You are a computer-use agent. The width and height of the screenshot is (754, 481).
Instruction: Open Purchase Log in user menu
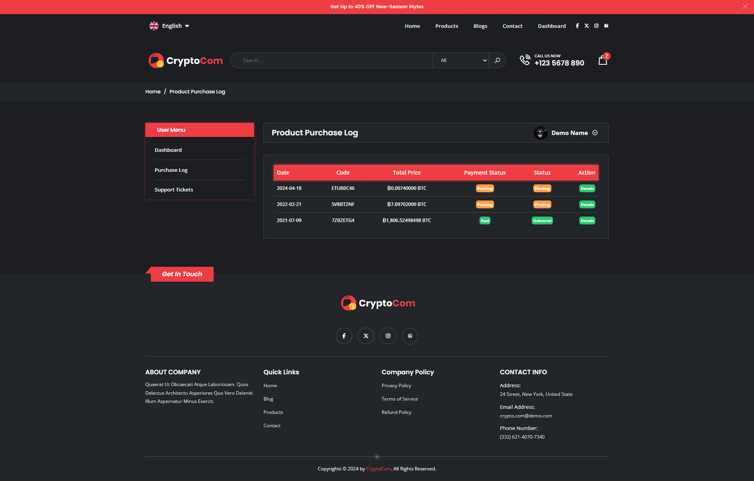(x=171, y=170)
